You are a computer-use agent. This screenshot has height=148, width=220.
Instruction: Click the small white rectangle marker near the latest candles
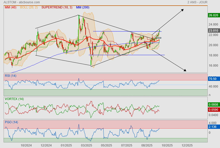159,38
